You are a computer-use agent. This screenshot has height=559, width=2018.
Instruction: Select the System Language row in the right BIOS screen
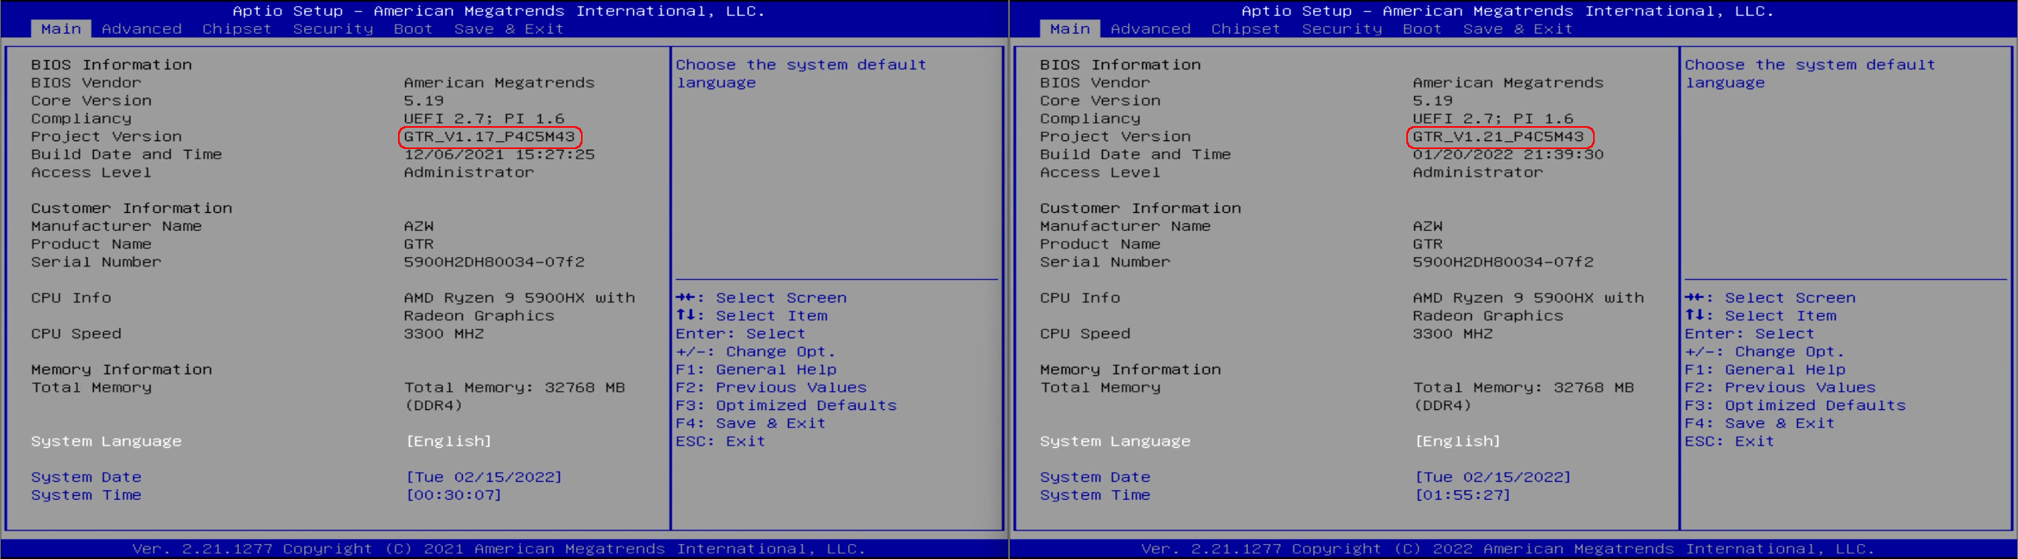[1271, 442]
